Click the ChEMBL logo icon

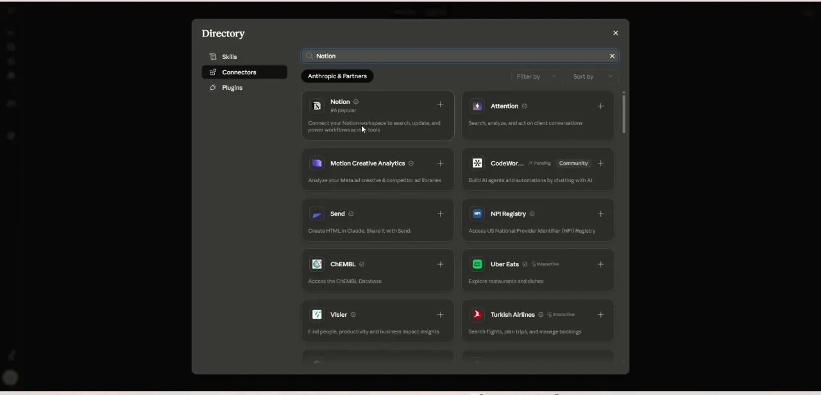tap(317, 264)
